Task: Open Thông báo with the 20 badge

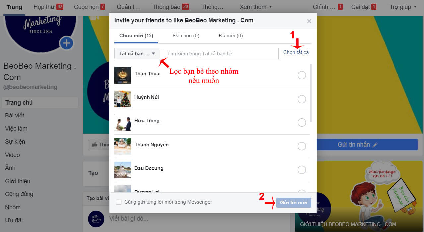Action: [170, 7]
